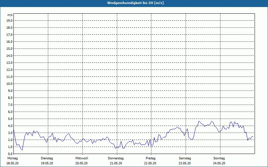This screenshot has width=268, height=167.
Task: Select the Dienstag day label
Action: click(47, 158)
